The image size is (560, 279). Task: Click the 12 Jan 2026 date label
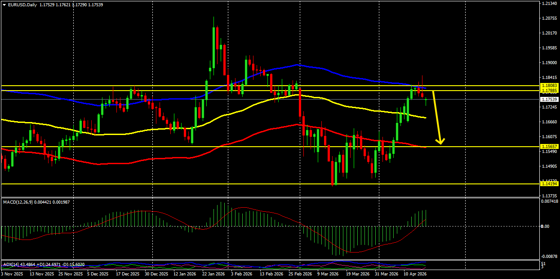tap(185, 273)
